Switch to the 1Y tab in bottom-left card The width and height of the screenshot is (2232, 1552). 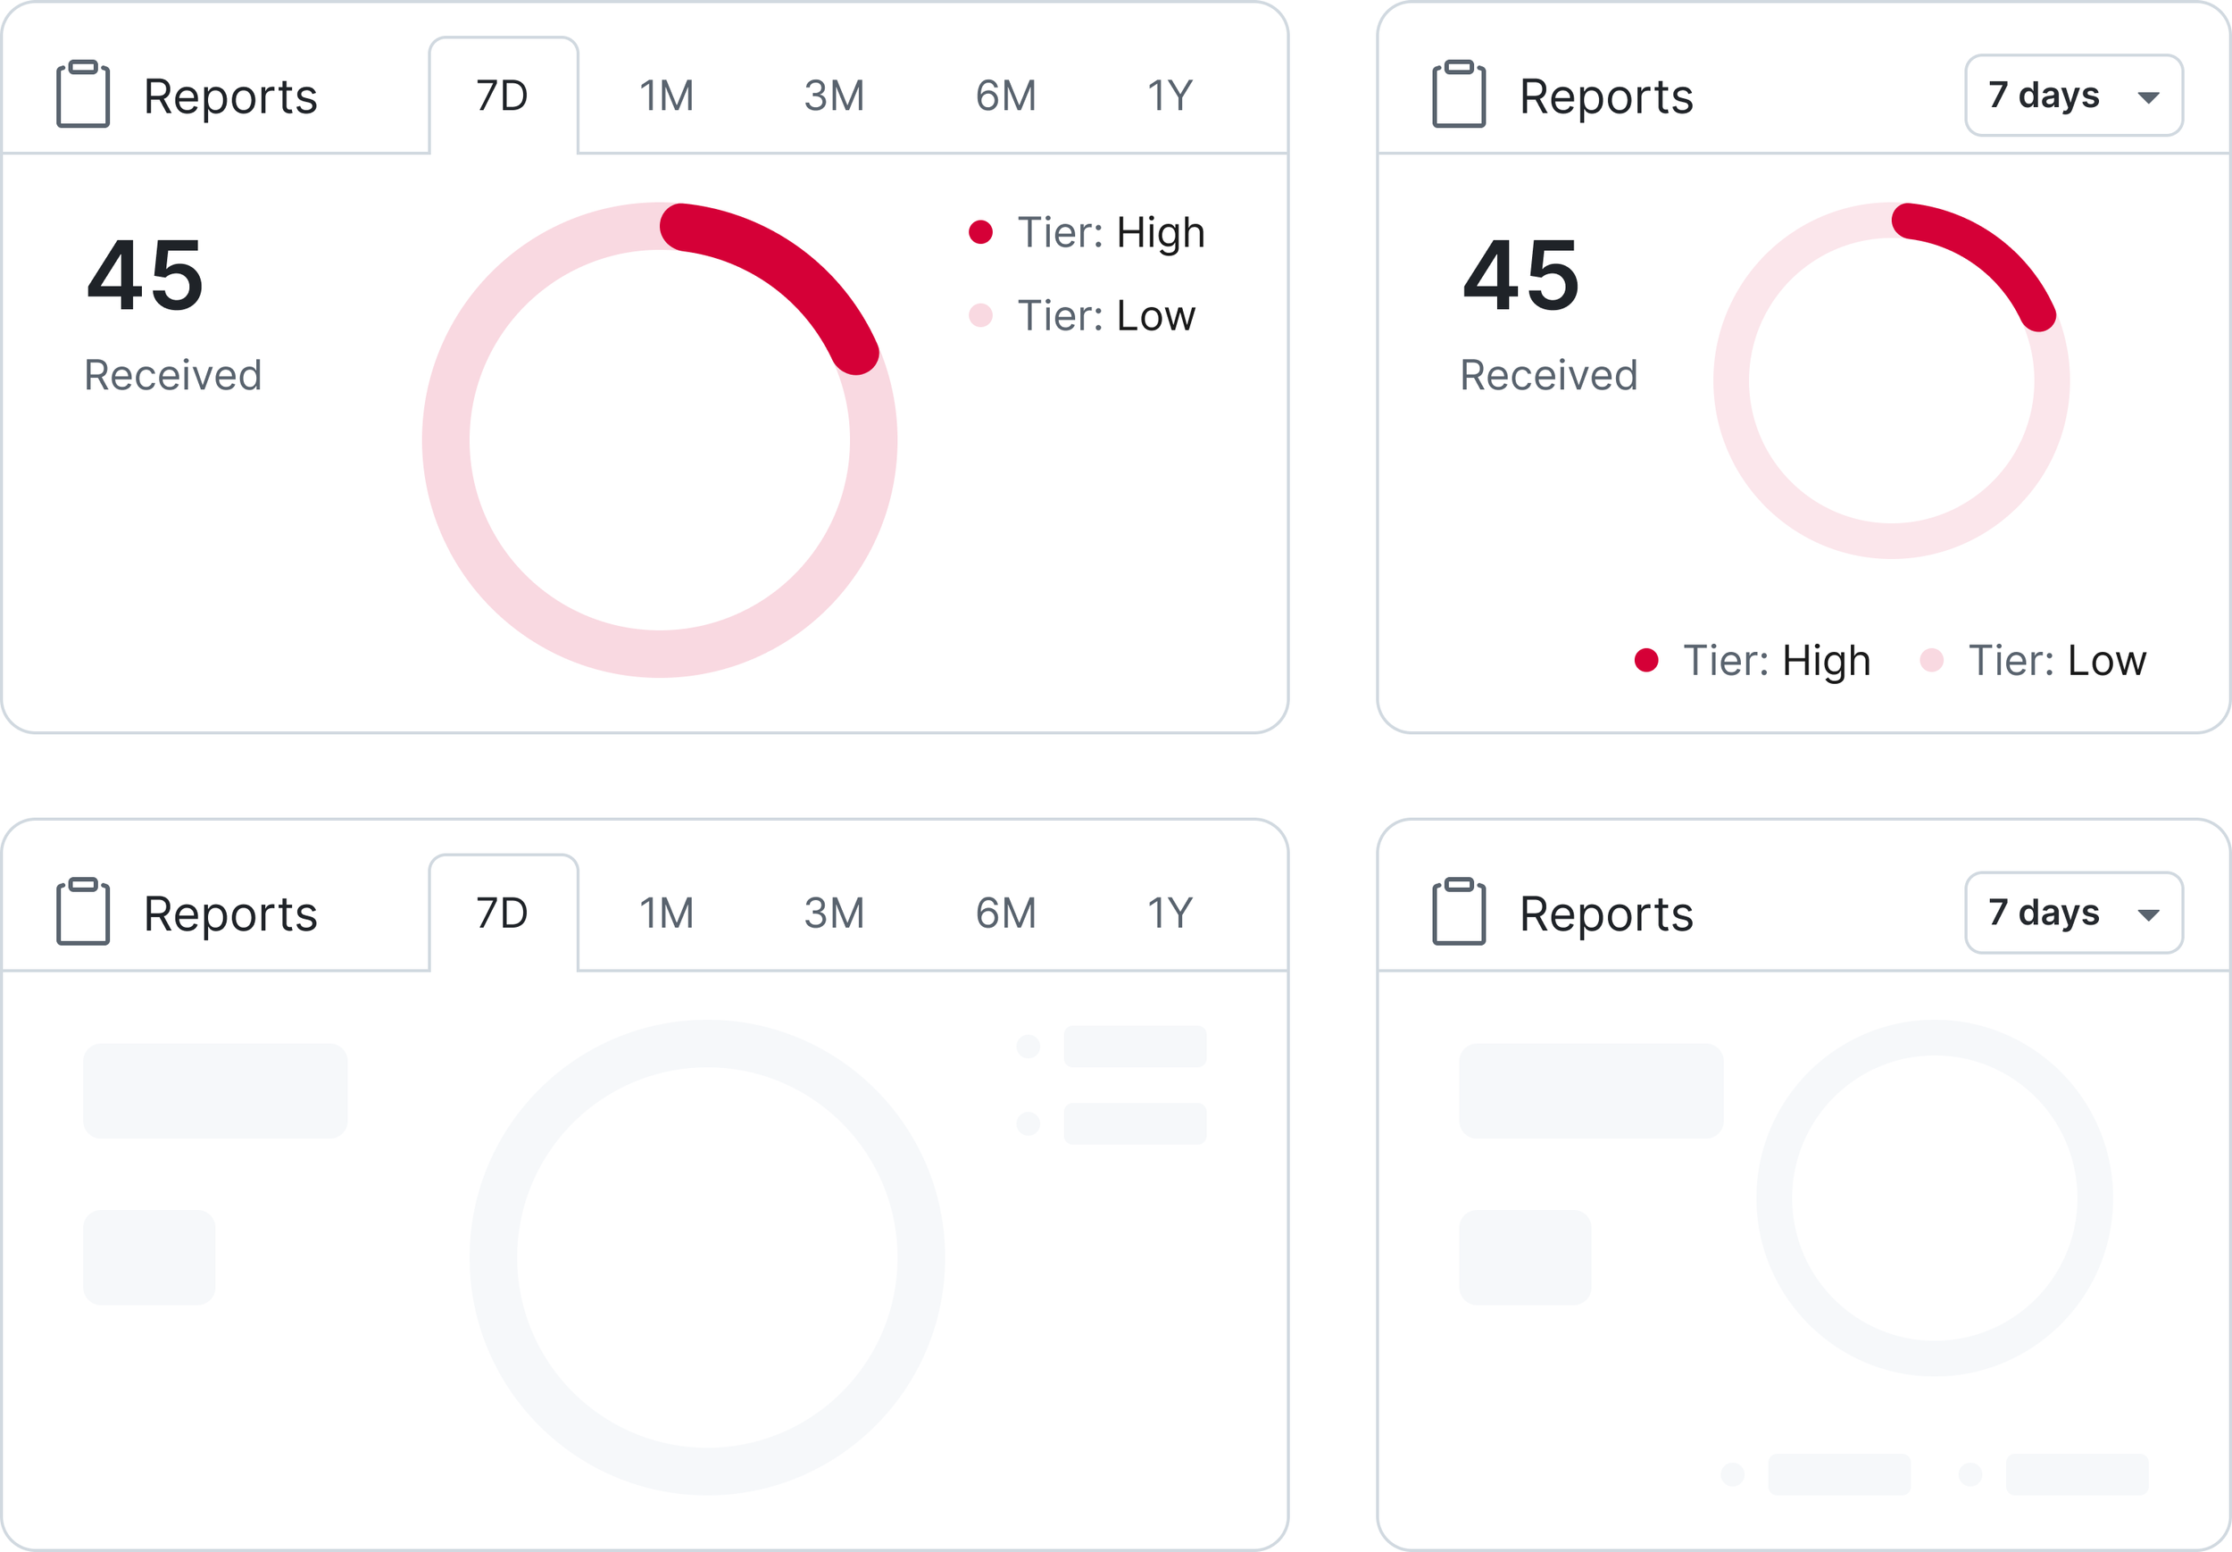[1170, 914]
